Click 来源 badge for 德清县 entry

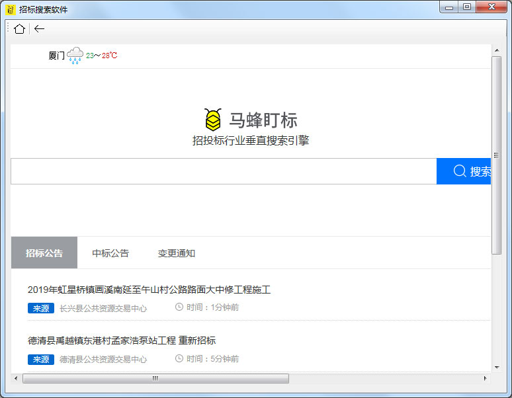click(41, 359)
